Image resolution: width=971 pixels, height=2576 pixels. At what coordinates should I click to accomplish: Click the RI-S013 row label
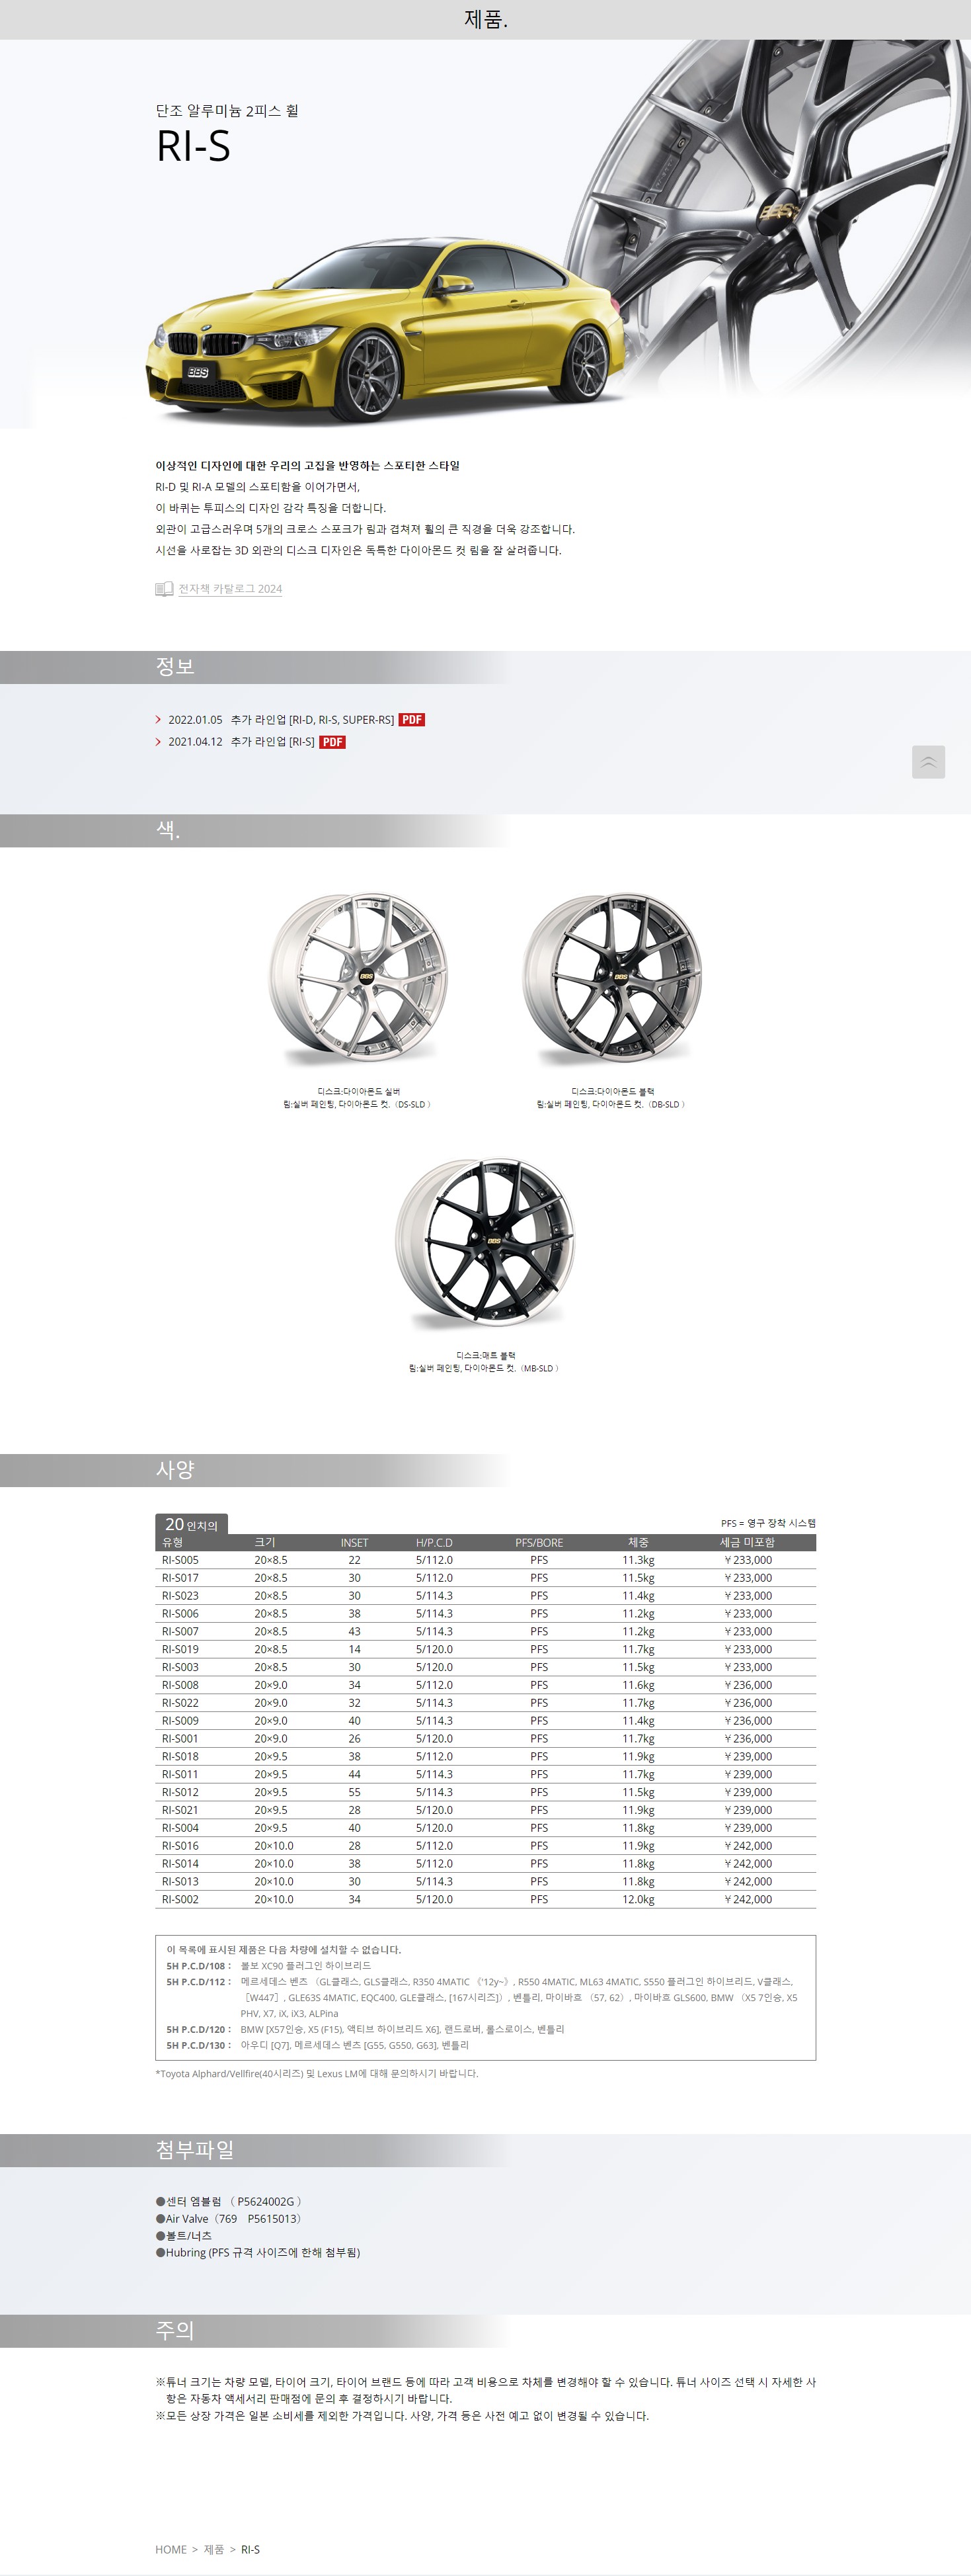click(180, 1882)
